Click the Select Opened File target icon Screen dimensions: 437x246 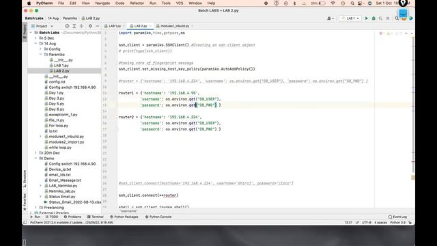click(x=67, y=26)
